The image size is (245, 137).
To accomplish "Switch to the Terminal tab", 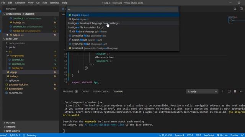I will (118, 91).
